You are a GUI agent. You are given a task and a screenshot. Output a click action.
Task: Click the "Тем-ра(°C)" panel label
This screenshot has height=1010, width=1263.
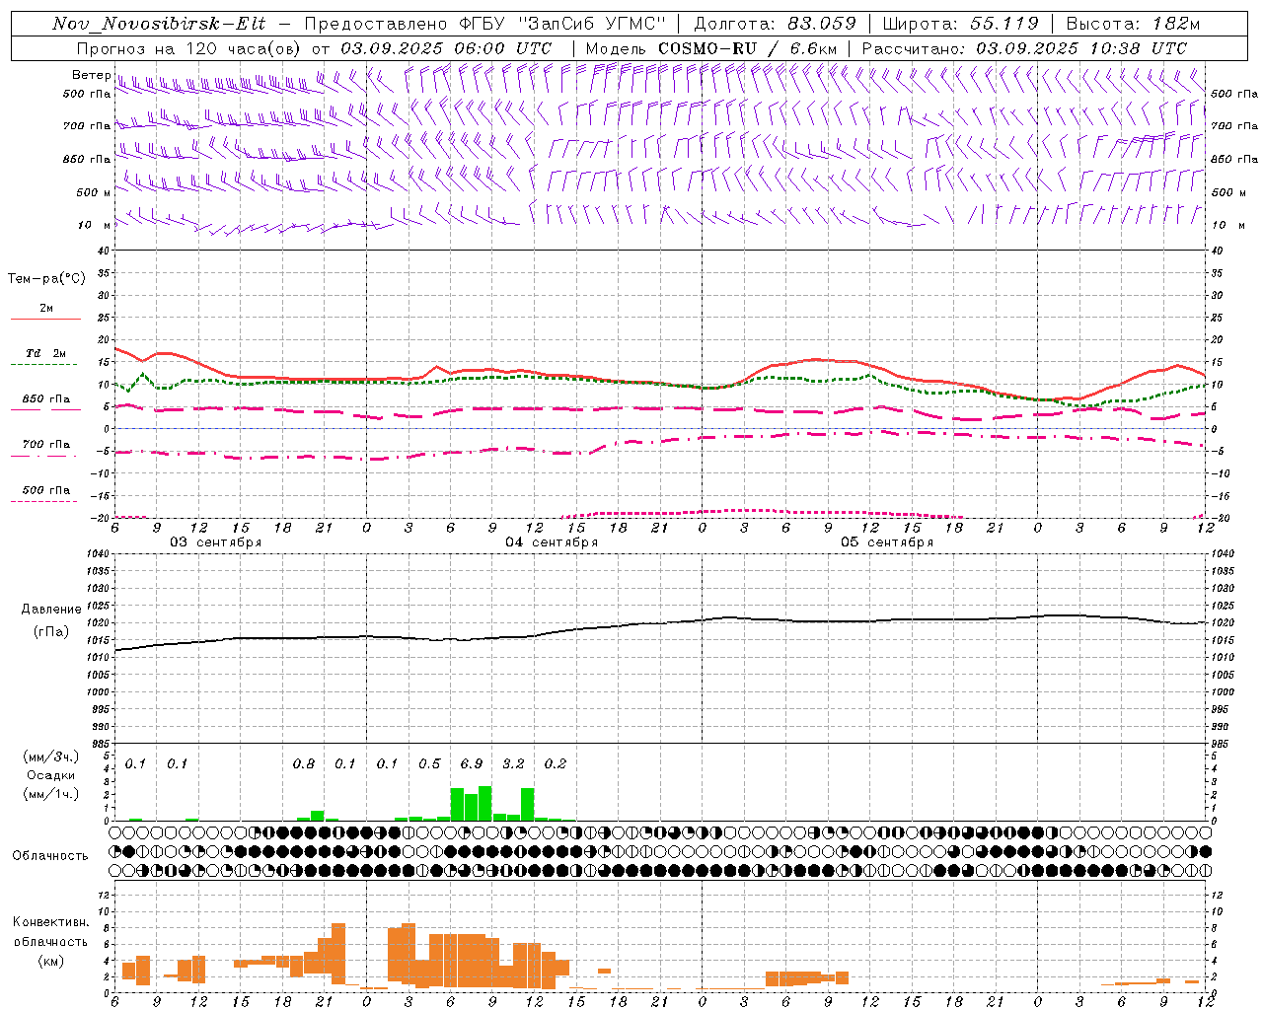46,279
